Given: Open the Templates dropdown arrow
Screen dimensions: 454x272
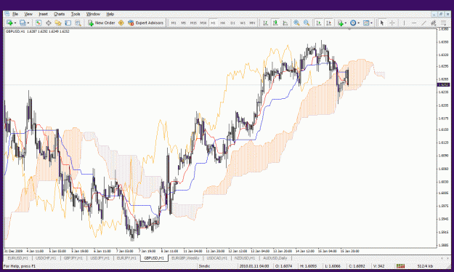Looking at the screenshot, I should pyautogui.click(x=371, y=23).
